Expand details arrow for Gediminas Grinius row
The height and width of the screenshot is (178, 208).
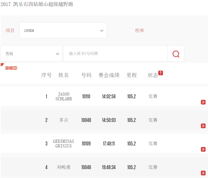(x=203, y=149)
